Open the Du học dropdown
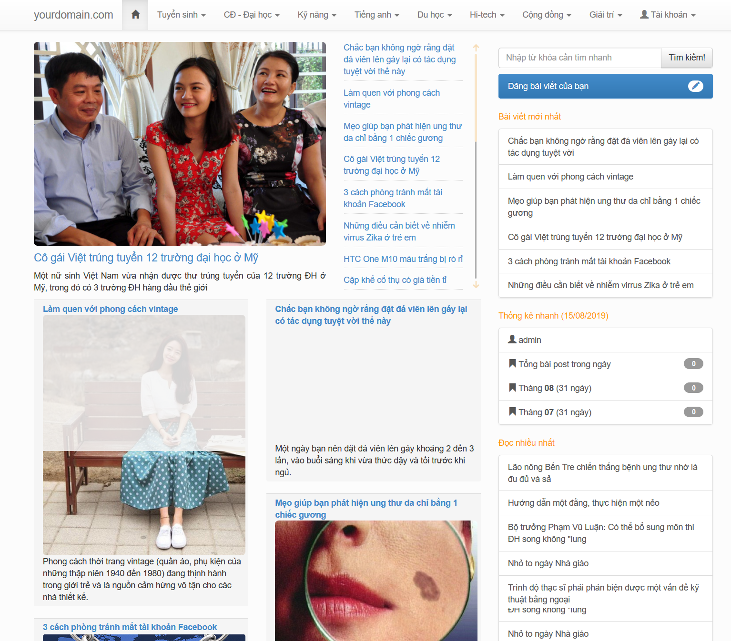Image resolution: width=731 pixels, height=641 pixels. pos(435,15)
